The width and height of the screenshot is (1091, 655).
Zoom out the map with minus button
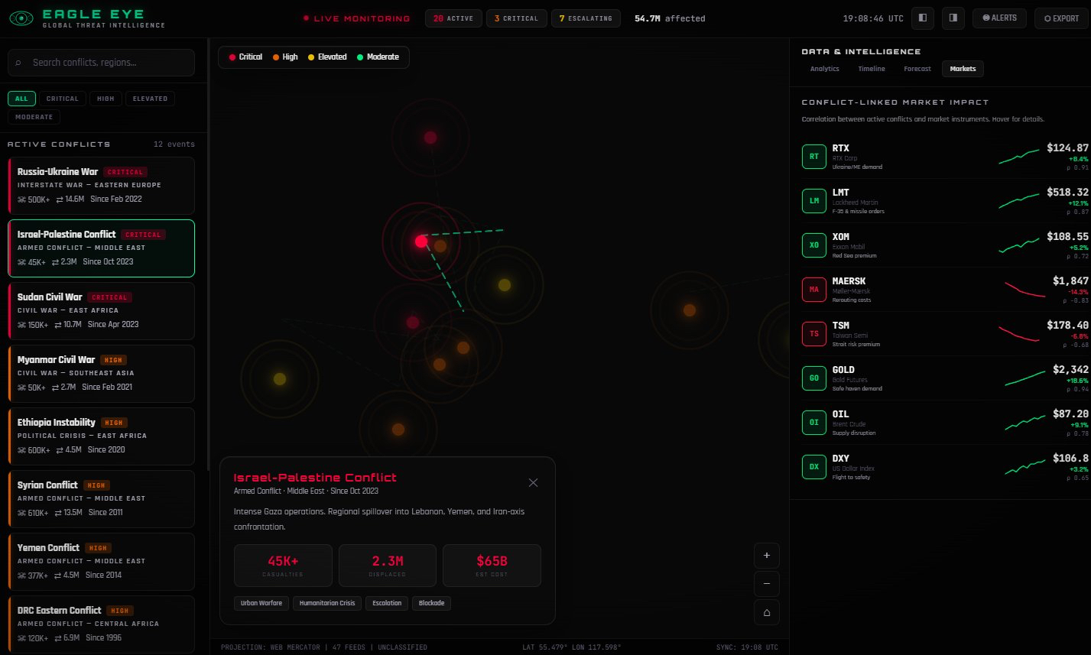766,584
